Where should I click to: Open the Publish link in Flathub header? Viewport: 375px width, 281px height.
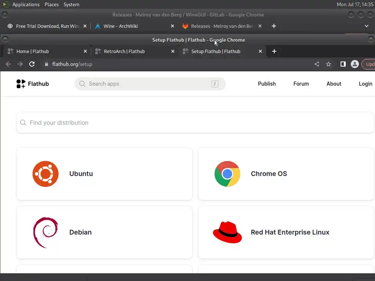point(267,84)
